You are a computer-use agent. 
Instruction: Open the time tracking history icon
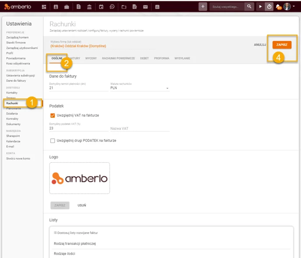112,7
